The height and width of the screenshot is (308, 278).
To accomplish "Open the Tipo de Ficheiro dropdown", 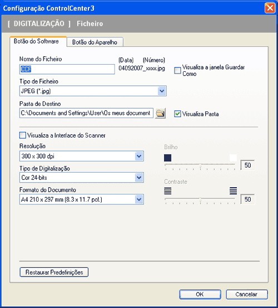I will [x=162, y=91].
